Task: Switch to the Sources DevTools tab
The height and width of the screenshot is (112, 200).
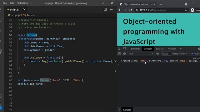Action: [160, 49]
